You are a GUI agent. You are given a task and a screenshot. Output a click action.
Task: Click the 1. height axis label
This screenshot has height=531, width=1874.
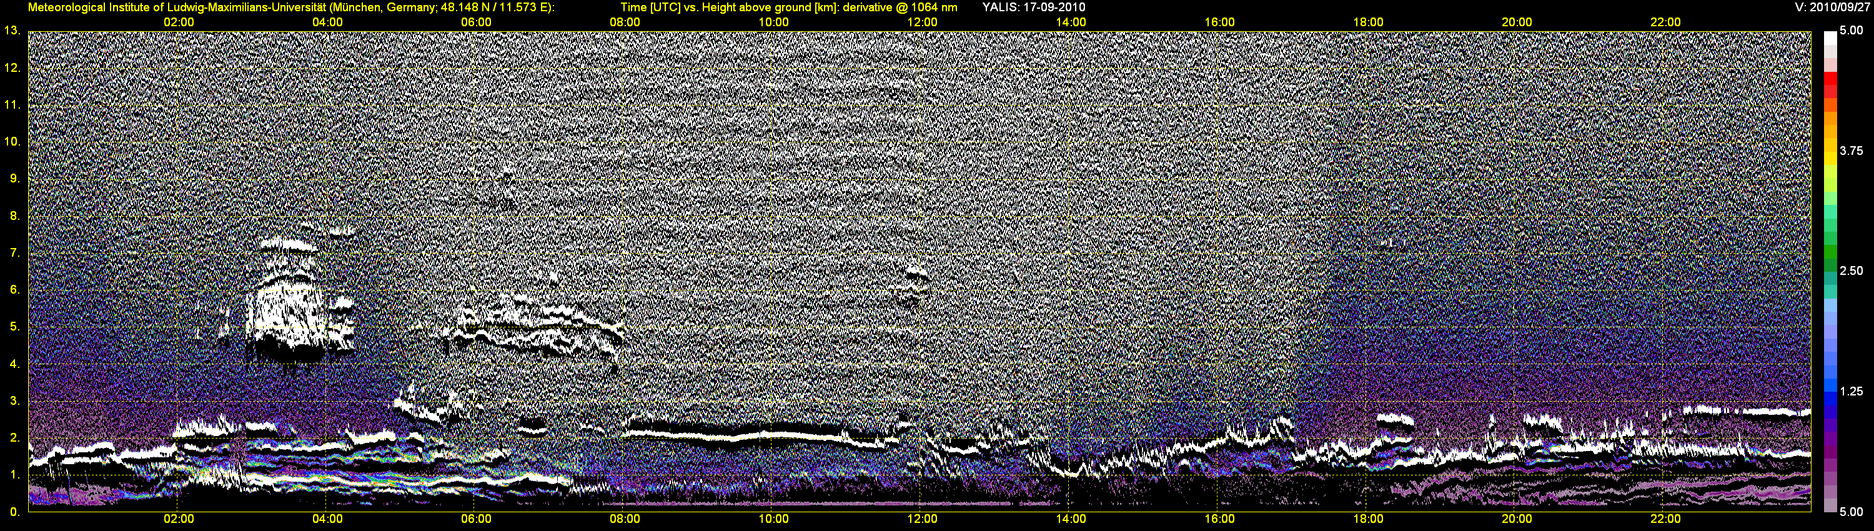[x=14, y=476]
